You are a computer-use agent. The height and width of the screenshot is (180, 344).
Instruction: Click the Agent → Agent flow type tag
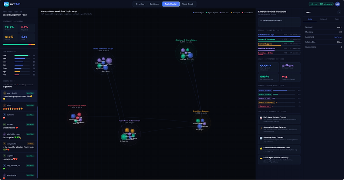pos(265,94)
